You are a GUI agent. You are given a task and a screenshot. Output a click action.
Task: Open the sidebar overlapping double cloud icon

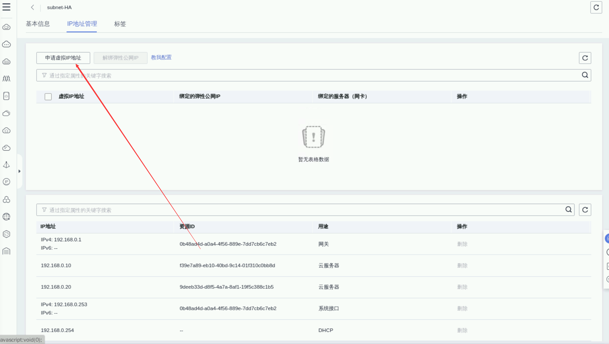(6, 113)
